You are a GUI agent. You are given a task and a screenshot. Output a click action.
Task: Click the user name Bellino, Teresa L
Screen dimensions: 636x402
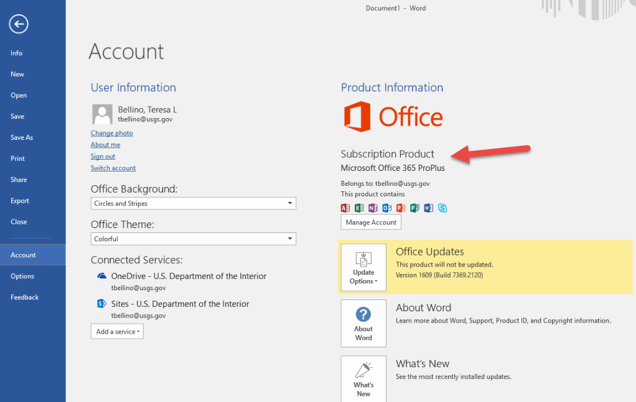pos(147,110)
